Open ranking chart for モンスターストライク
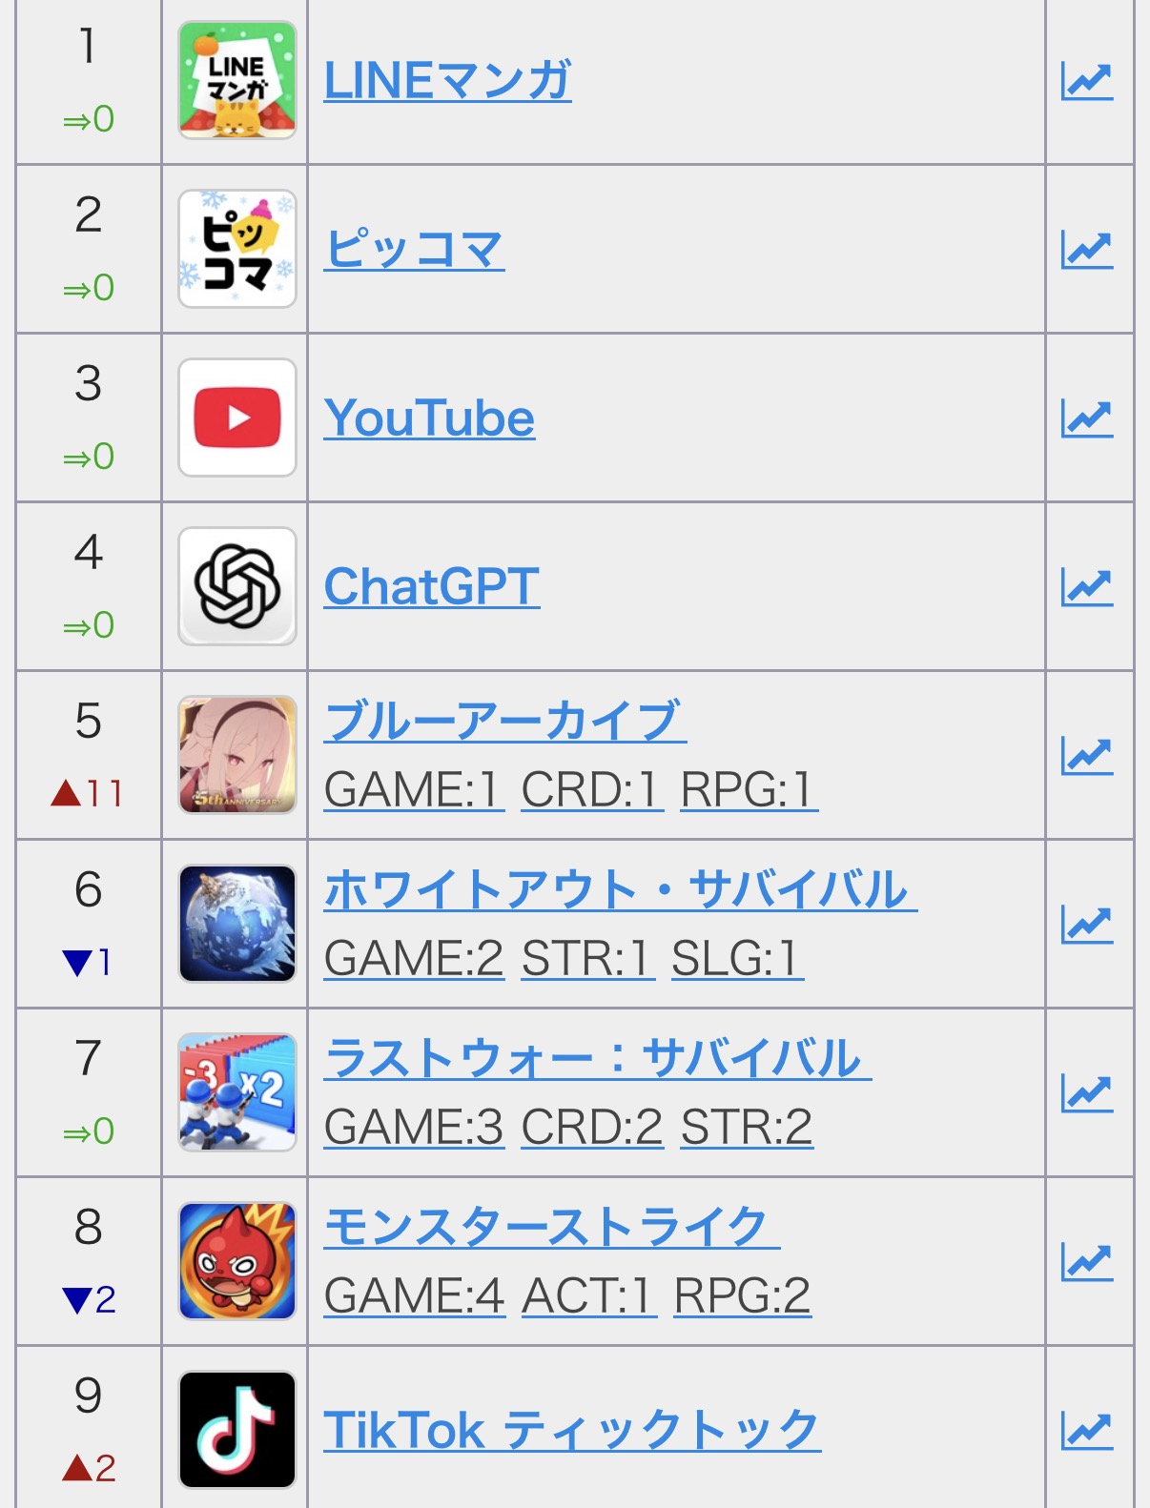The image size is (1150, 1508). coord(1087,1262)
